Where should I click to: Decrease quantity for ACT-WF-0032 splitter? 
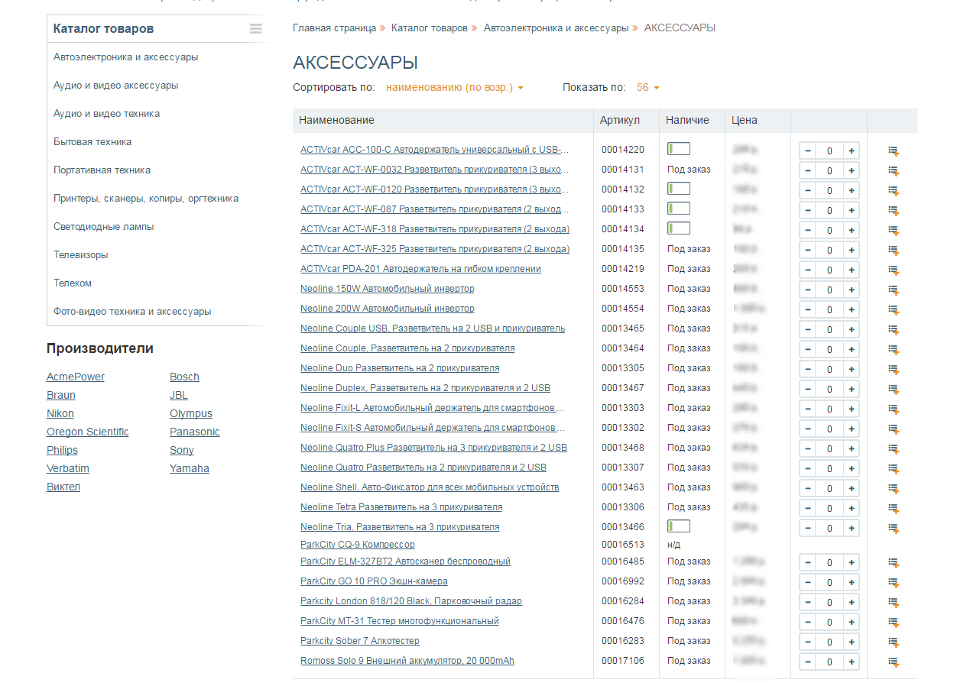[x=807, y=170]
